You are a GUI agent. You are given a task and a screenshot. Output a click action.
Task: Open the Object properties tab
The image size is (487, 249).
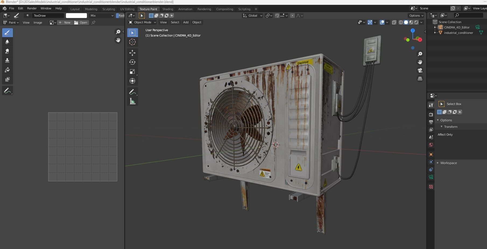pyautogui.click(x=431, y=154)
